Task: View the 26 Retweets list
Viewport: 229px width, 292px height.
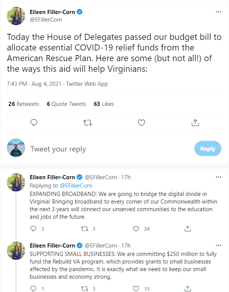Action: pos(24,104)
